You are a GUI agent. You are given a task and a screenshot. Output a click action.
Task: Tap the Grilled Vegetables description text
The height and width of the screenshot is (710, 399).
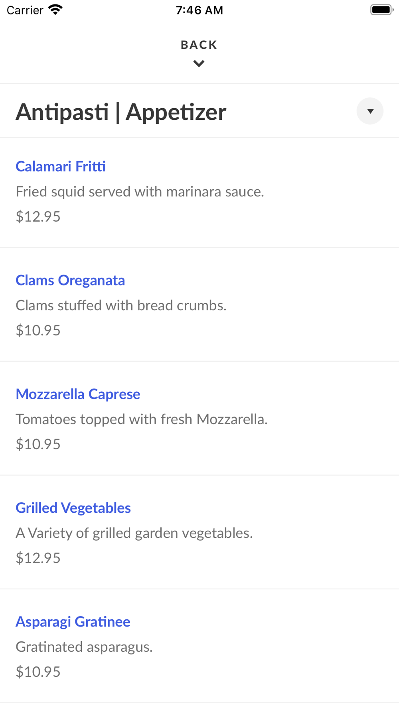[134, 533]
